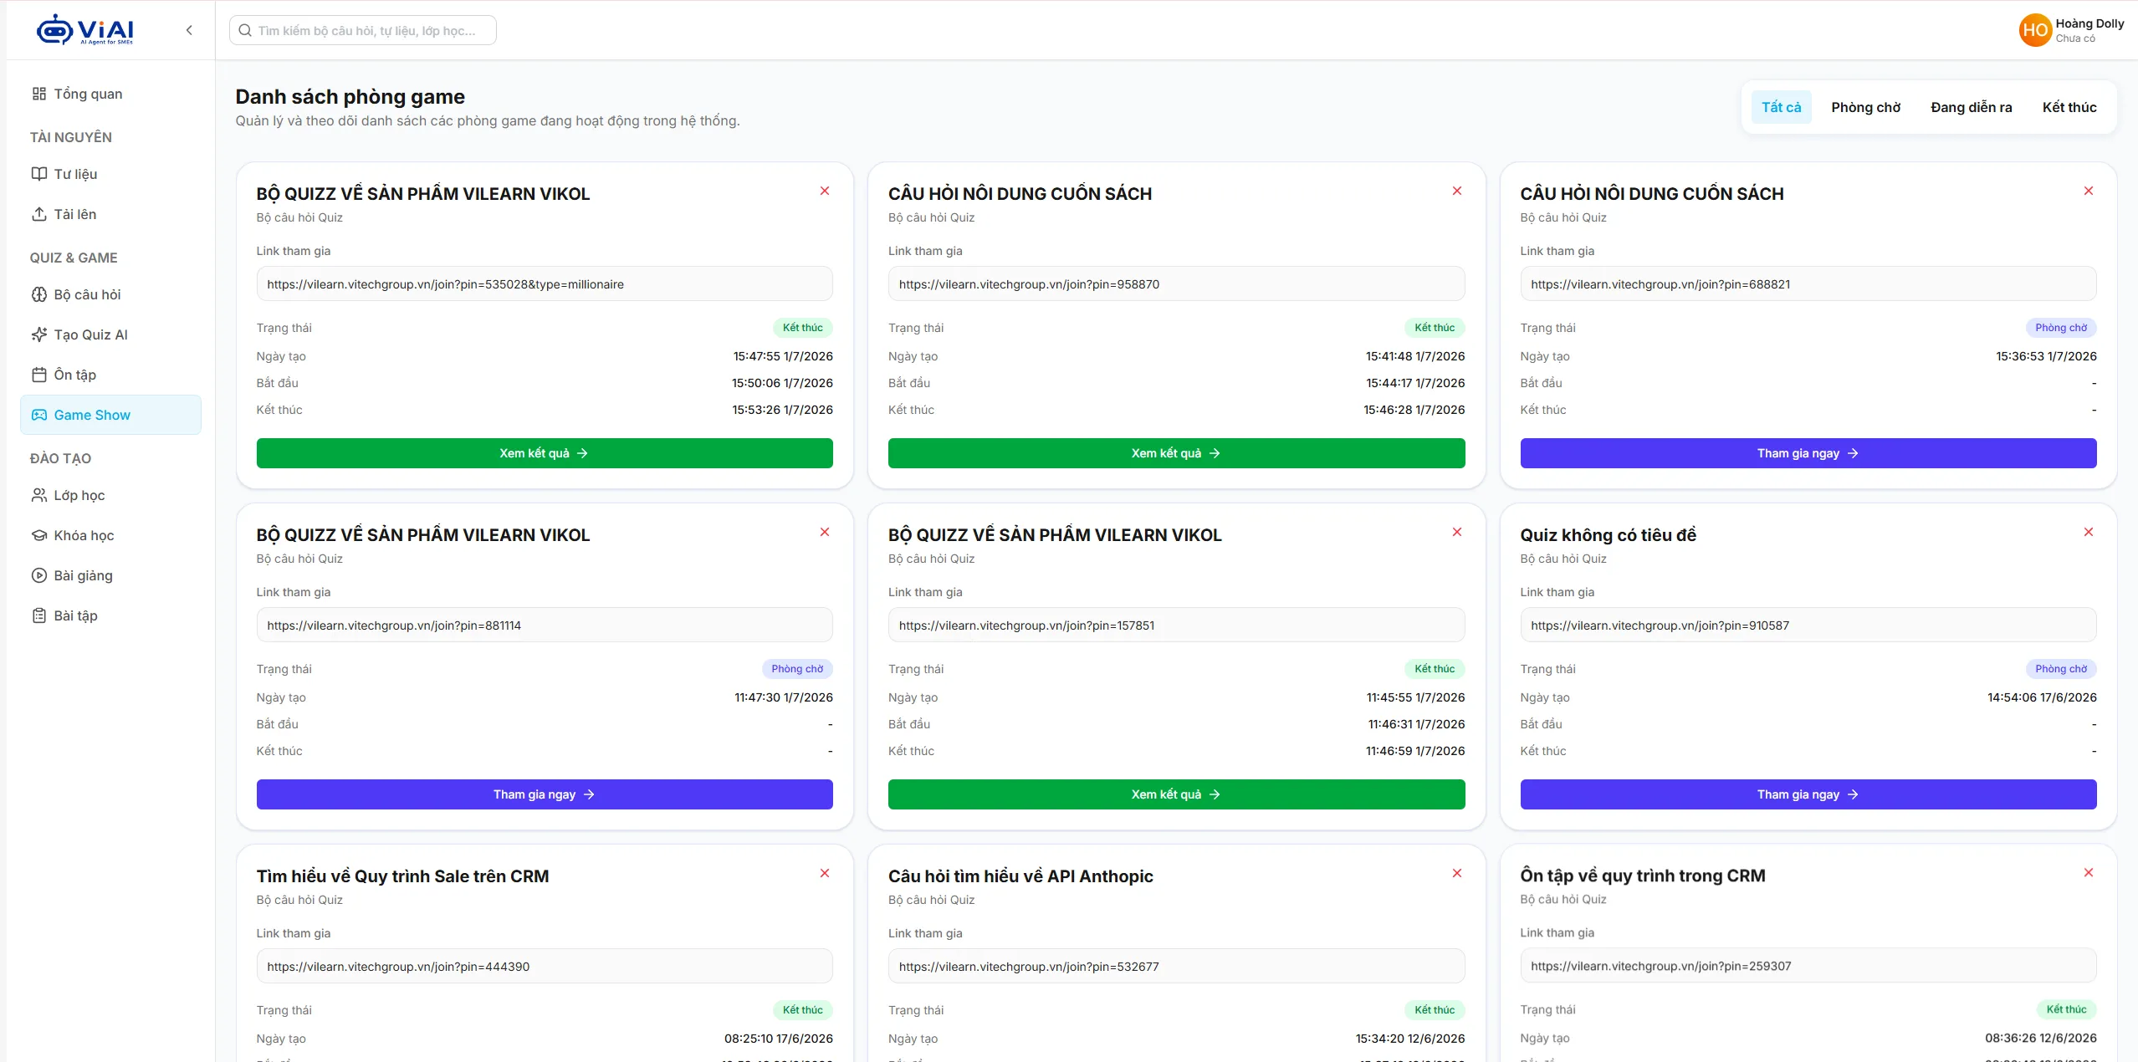Open Tư liệu in sidebar
Image resolution: width=2138 pixels, height=1062 pixels.
tap(110, 174)
